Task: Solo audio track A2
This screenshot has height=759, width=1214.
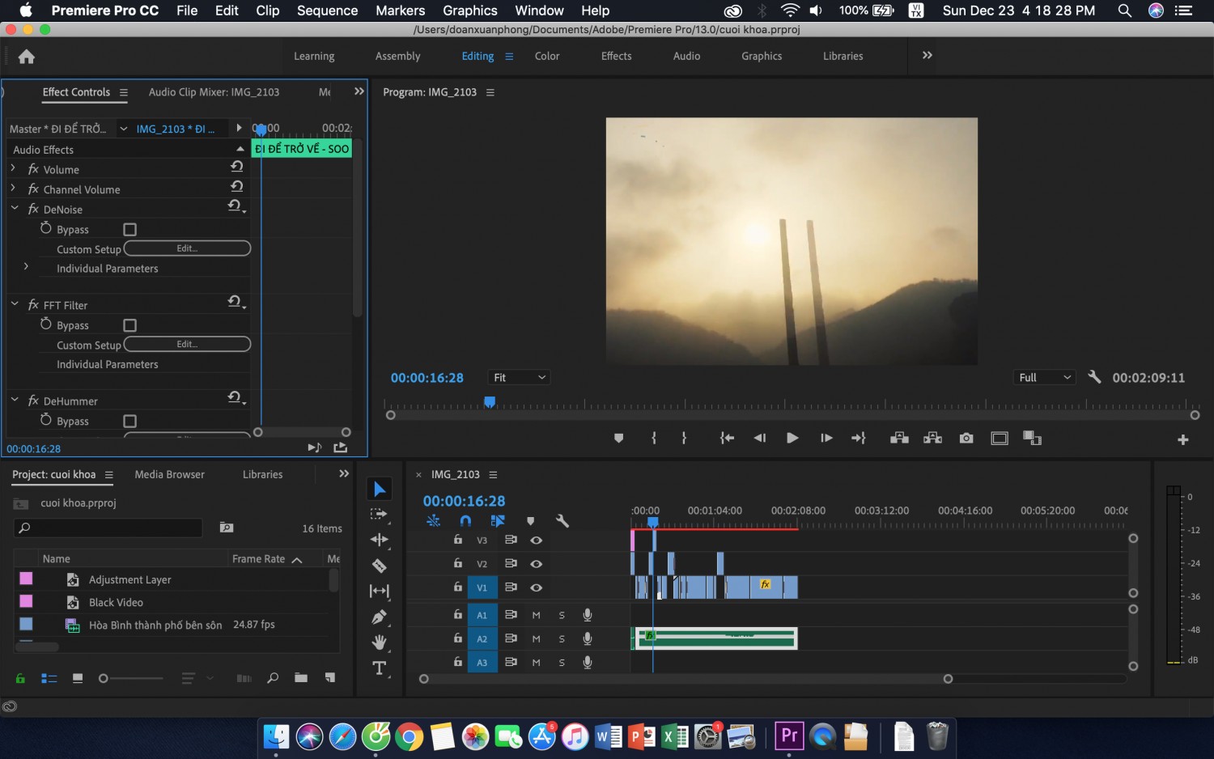Action: pyautogui.click(x=562, y=638)
